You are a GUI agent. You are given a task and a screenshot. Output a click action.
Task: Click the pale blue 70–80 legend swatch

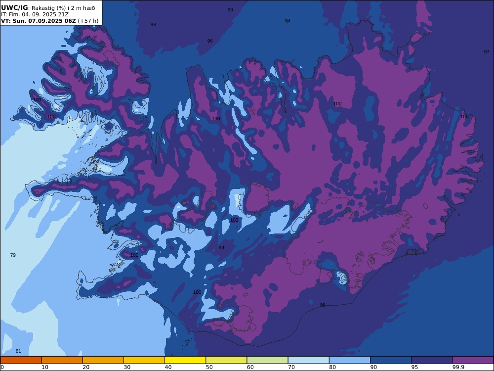point(308,360)
